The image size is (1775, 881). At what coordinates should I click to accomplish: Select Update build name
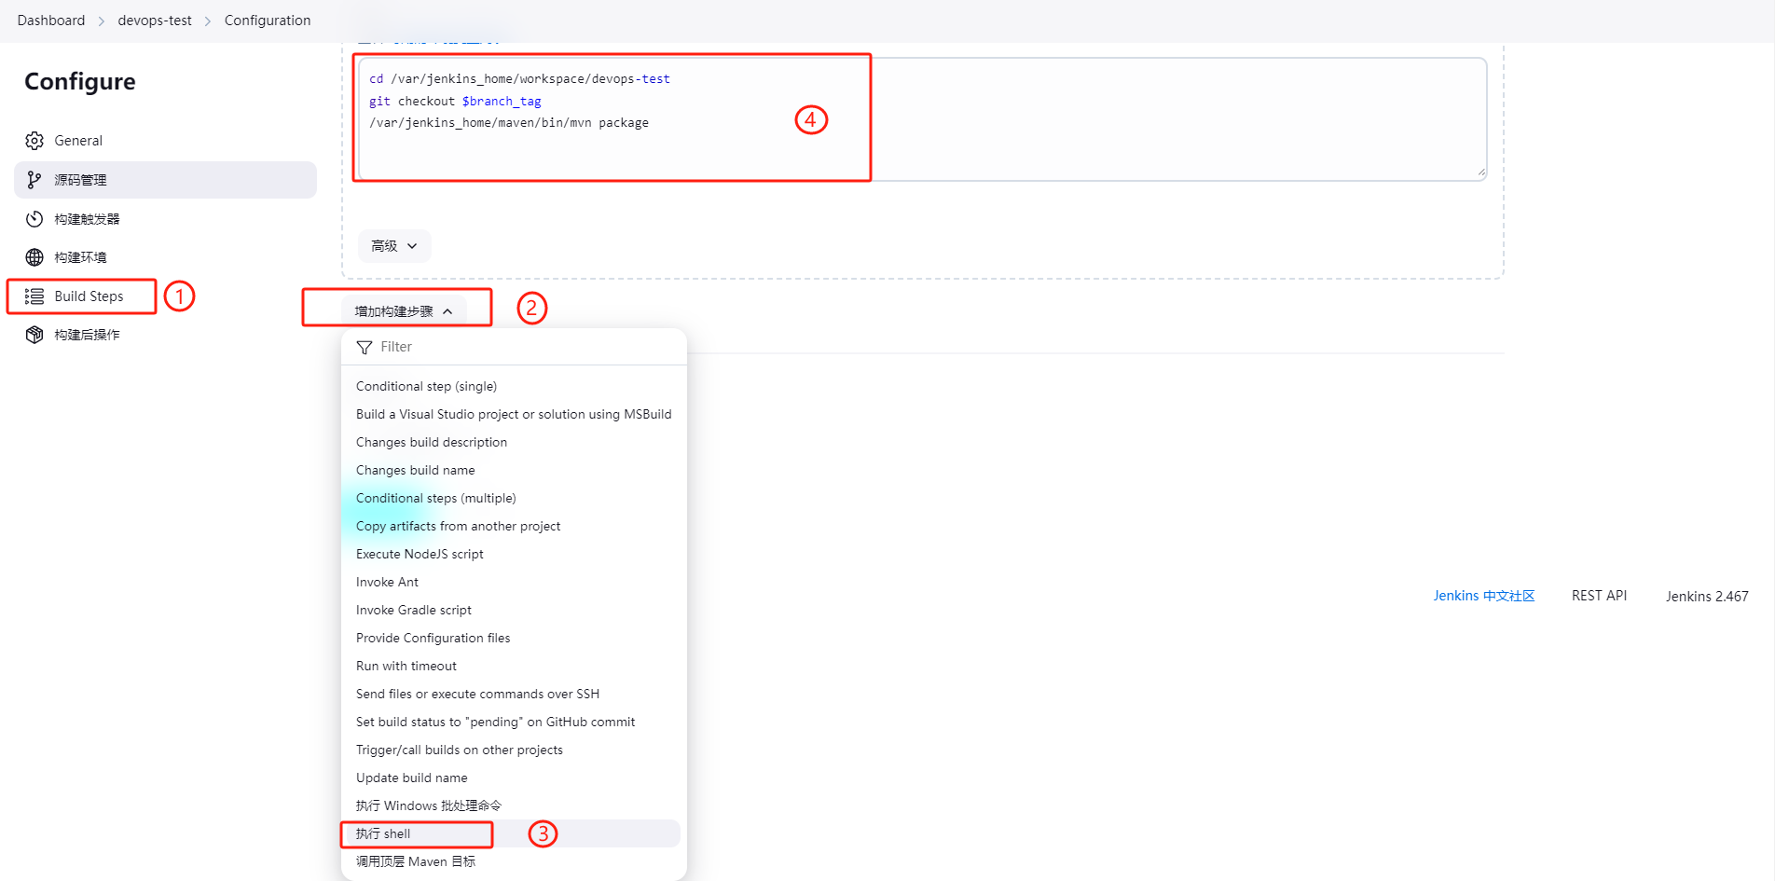(514, 778)
